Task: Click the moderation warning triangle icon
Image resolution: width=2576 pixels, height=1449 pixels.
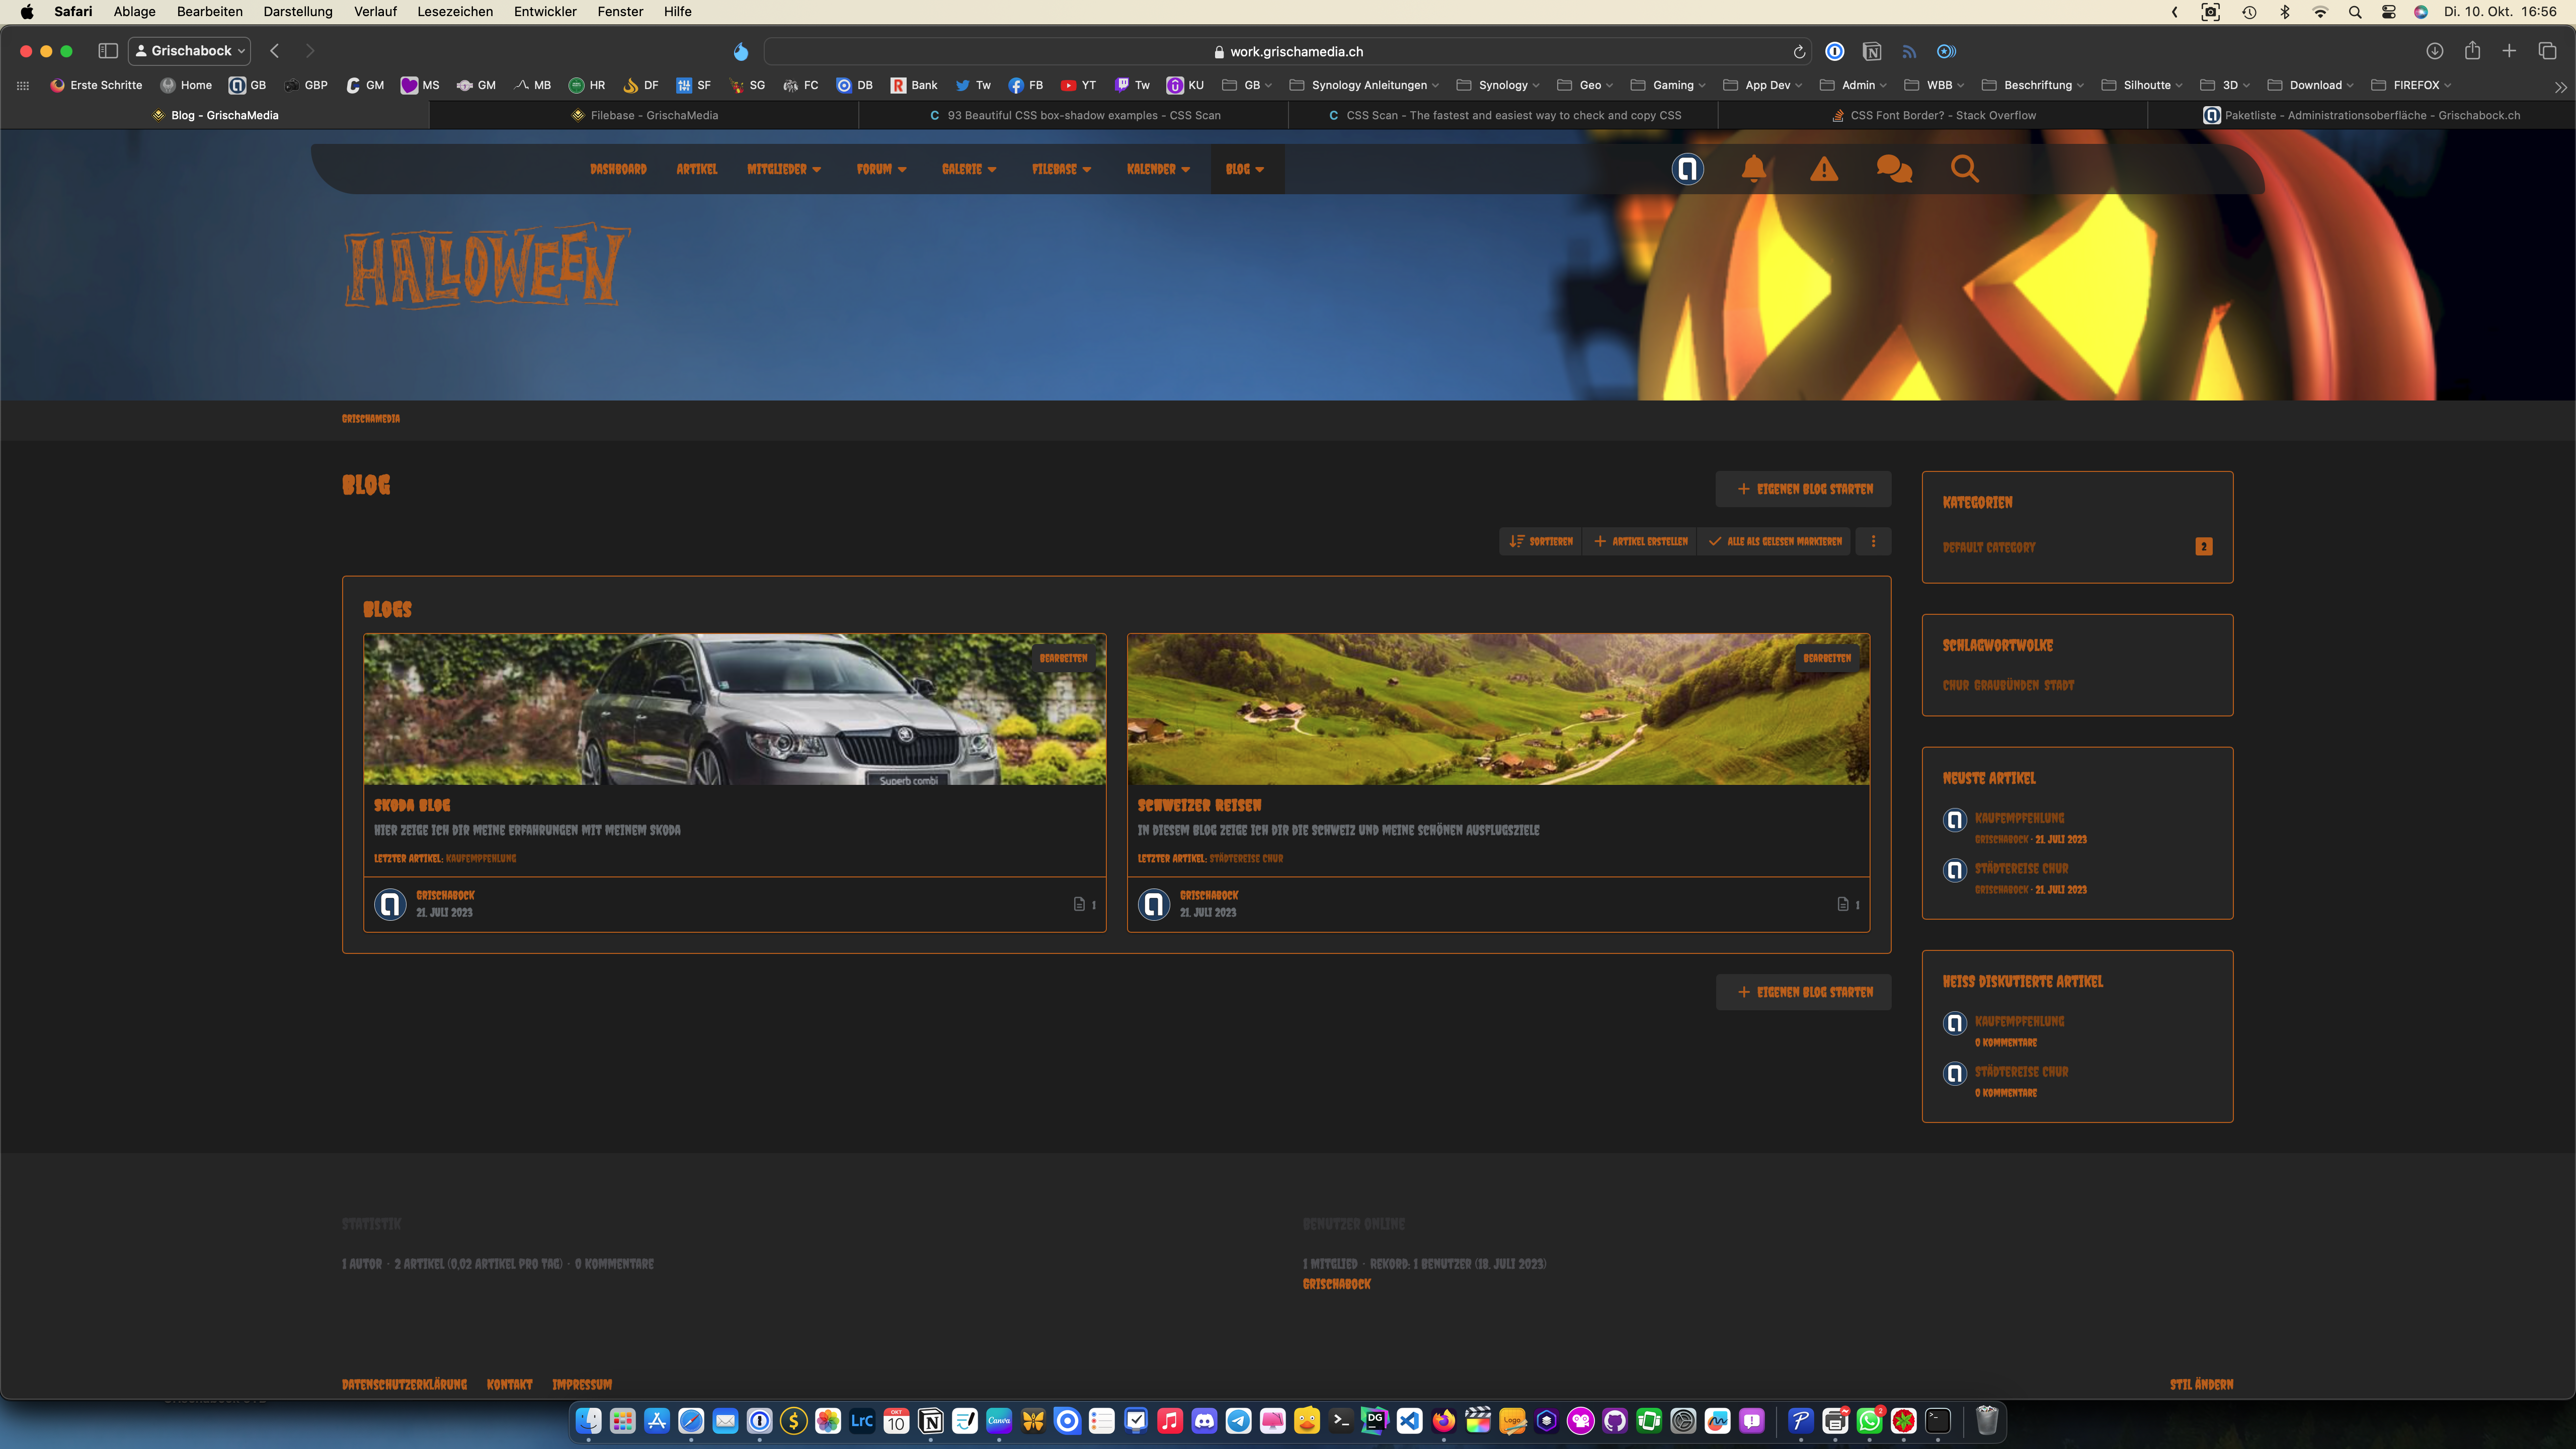Action: pyautogui.click(x=1823, y=168)
